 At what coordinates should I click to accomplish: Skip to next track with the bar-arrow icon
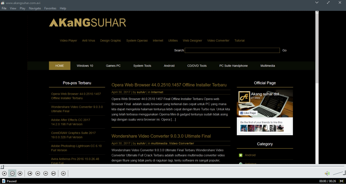[53, 173]
